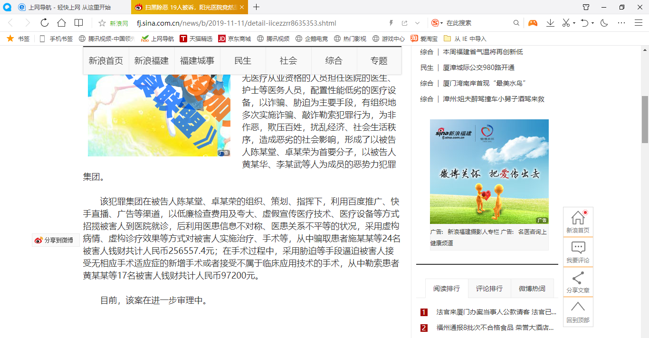Open the skin shirt icon in title bar
The image size is (649, 338).
point(586,7)
